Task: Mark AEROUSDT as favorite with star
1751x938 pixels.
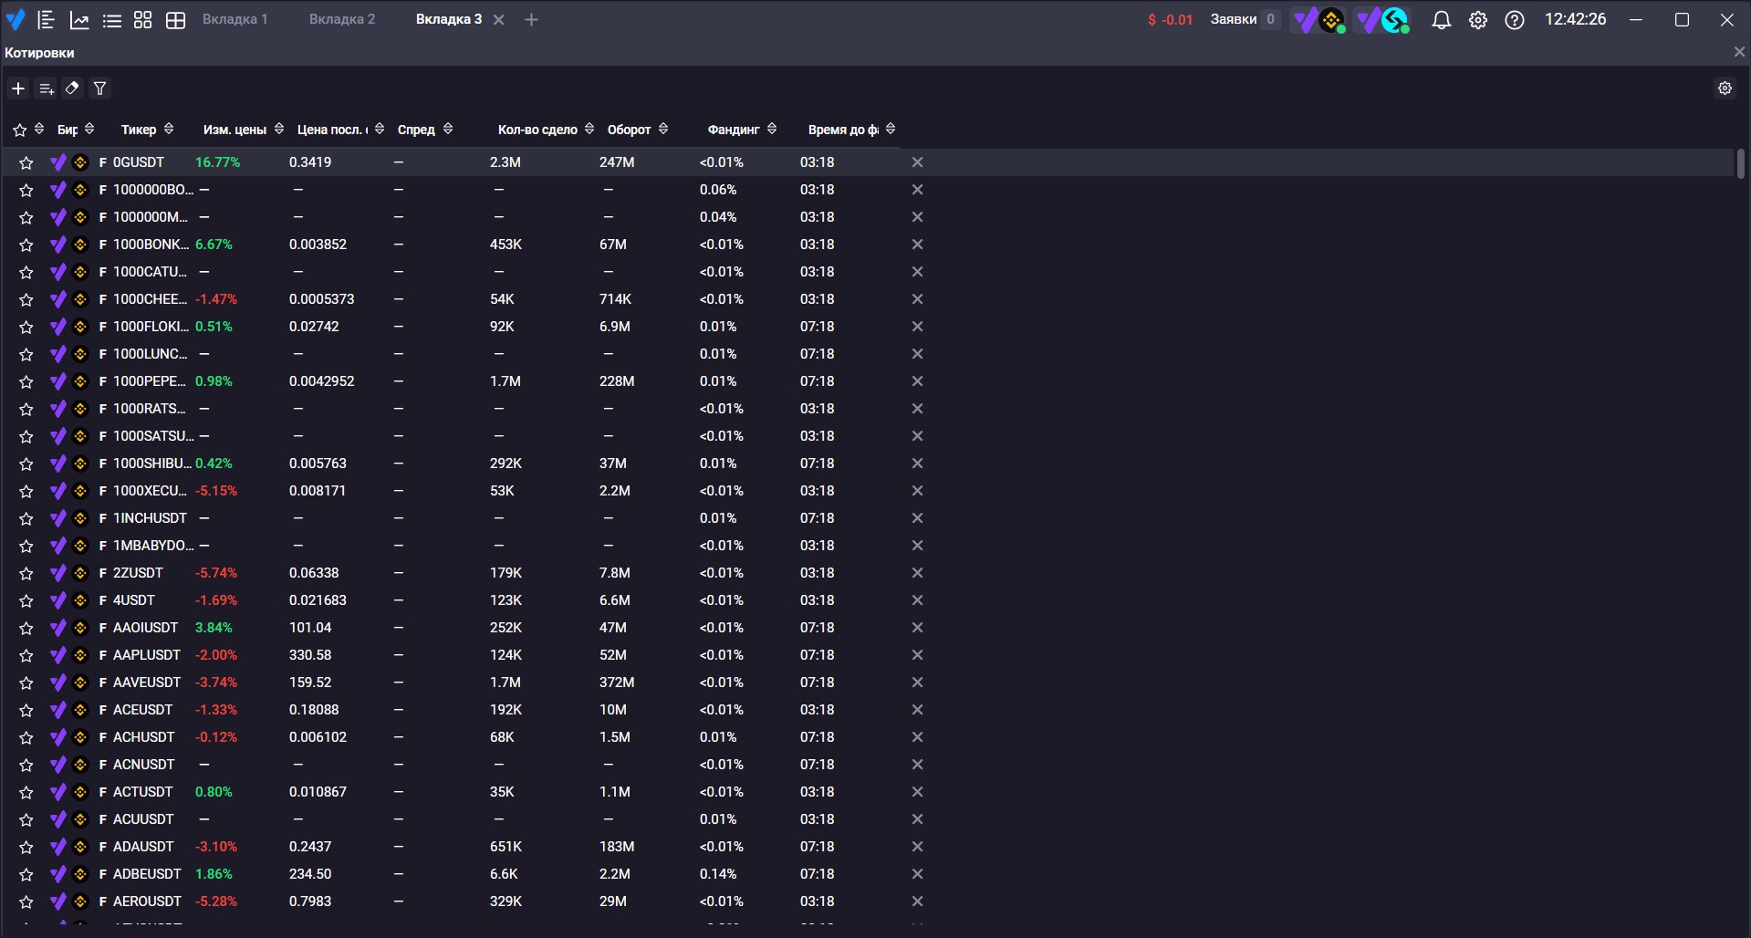Action: pyautogui.click(x=26, y=902)
